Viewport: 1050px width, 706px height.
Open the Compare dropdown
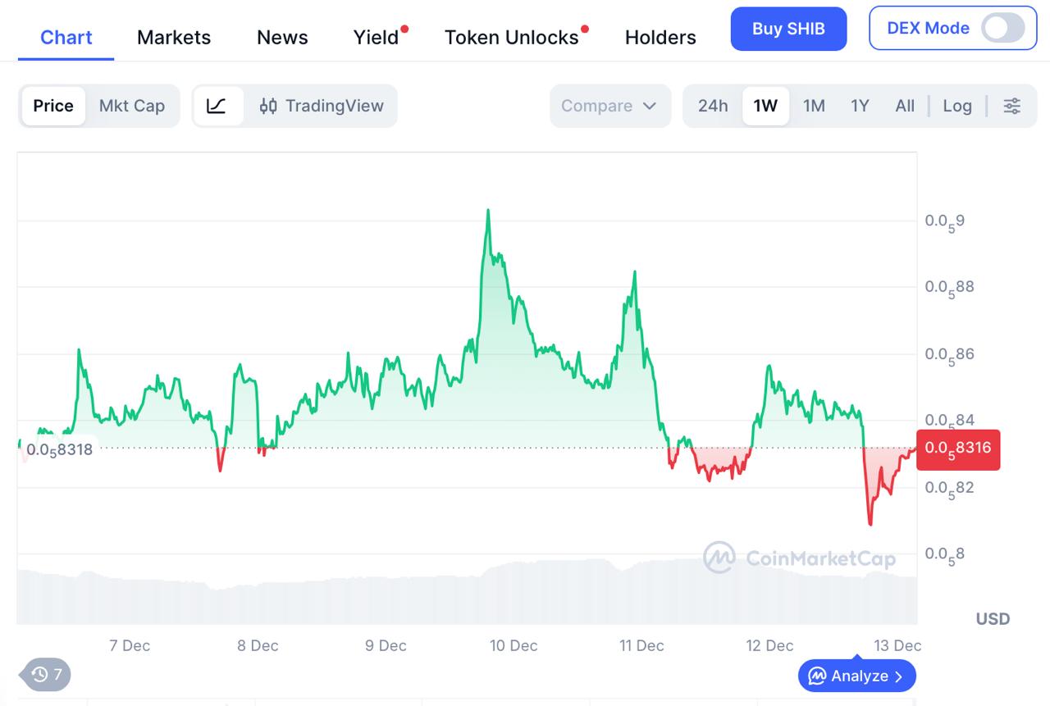pos(610,106)
